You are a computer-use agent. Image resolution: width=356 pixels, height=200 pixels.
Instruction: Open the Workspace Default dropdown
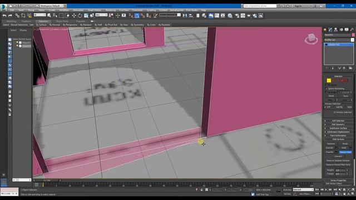click(x=51, y=6)
